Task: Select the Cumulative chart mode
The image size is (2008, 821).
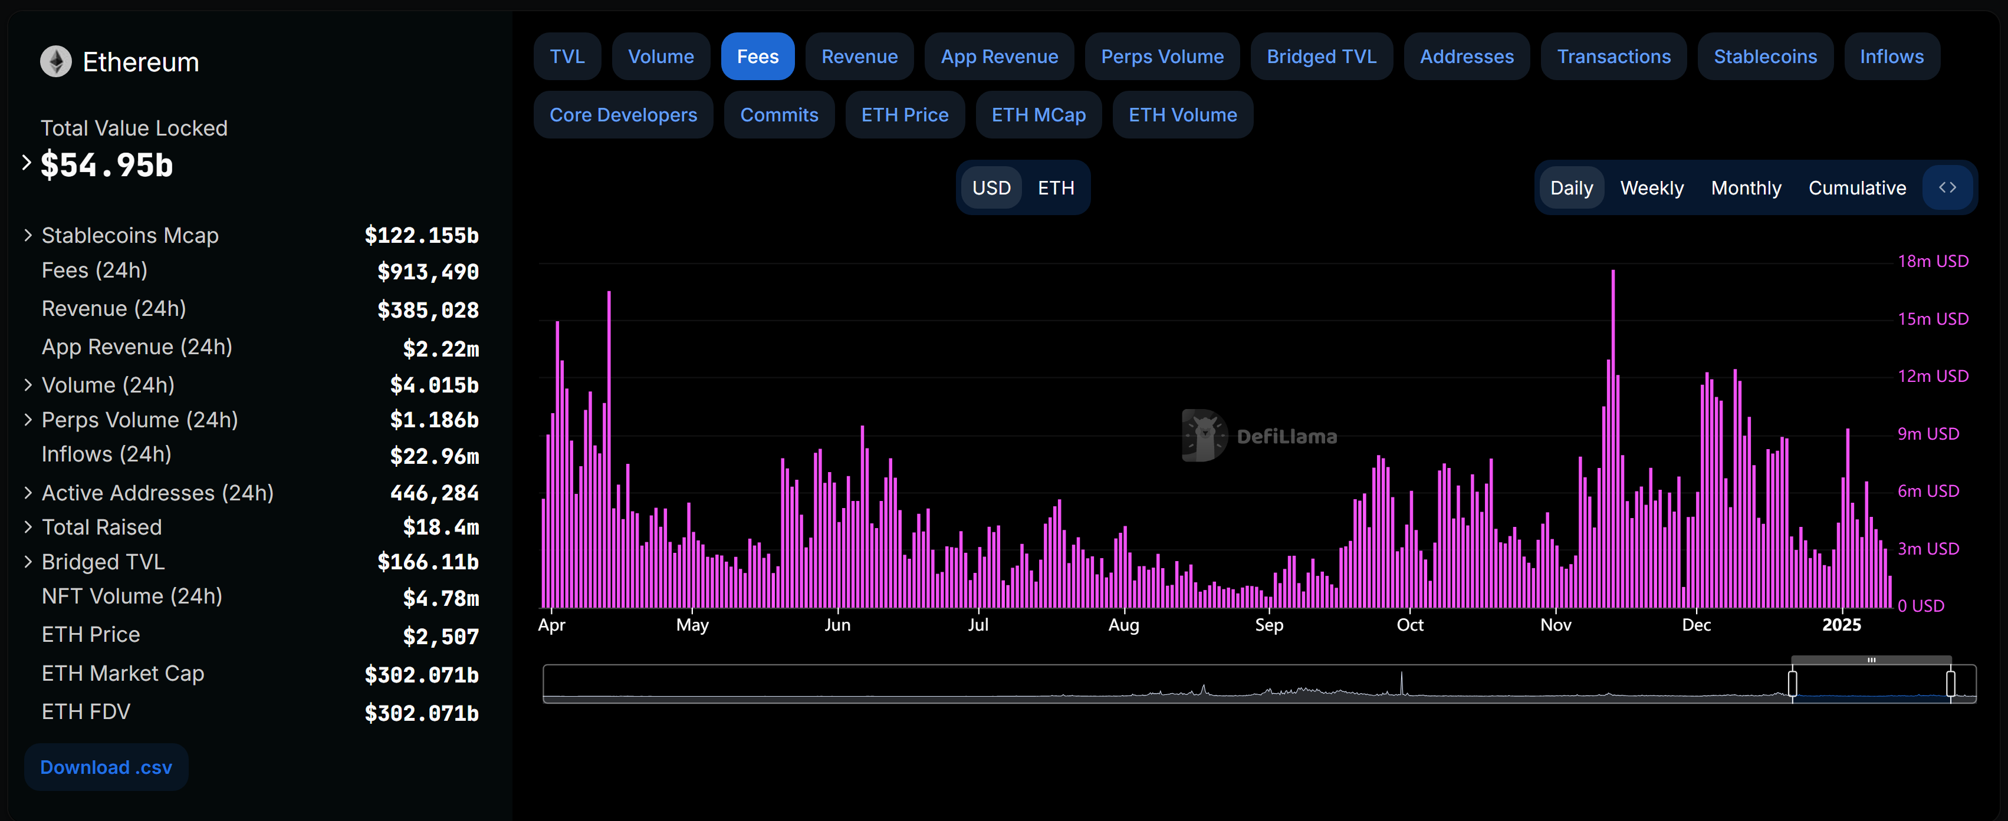Action: [x=1857, y=188]
